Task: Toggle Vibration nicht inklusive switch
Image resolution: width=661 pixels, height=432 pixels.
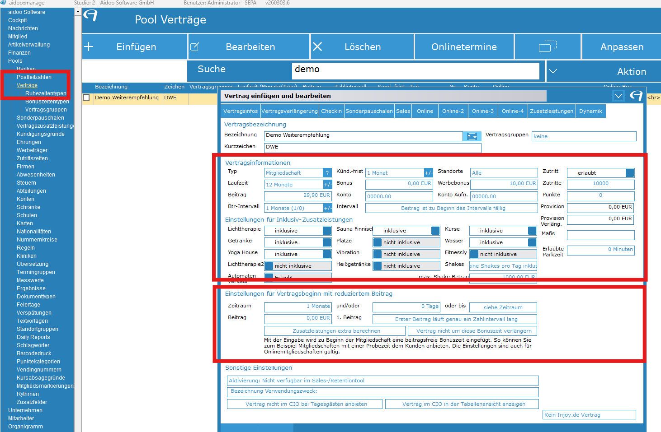Action: [x=378, y=254]
